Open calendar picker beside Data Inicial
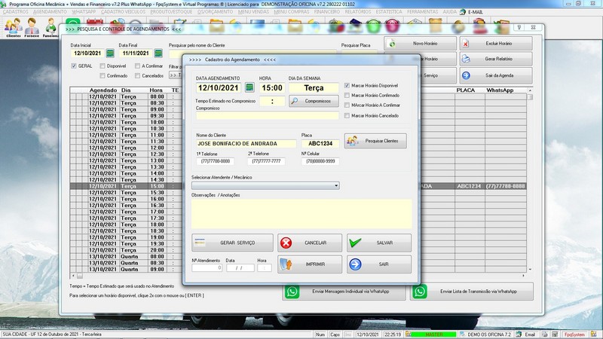 click(x=110, y=53)
